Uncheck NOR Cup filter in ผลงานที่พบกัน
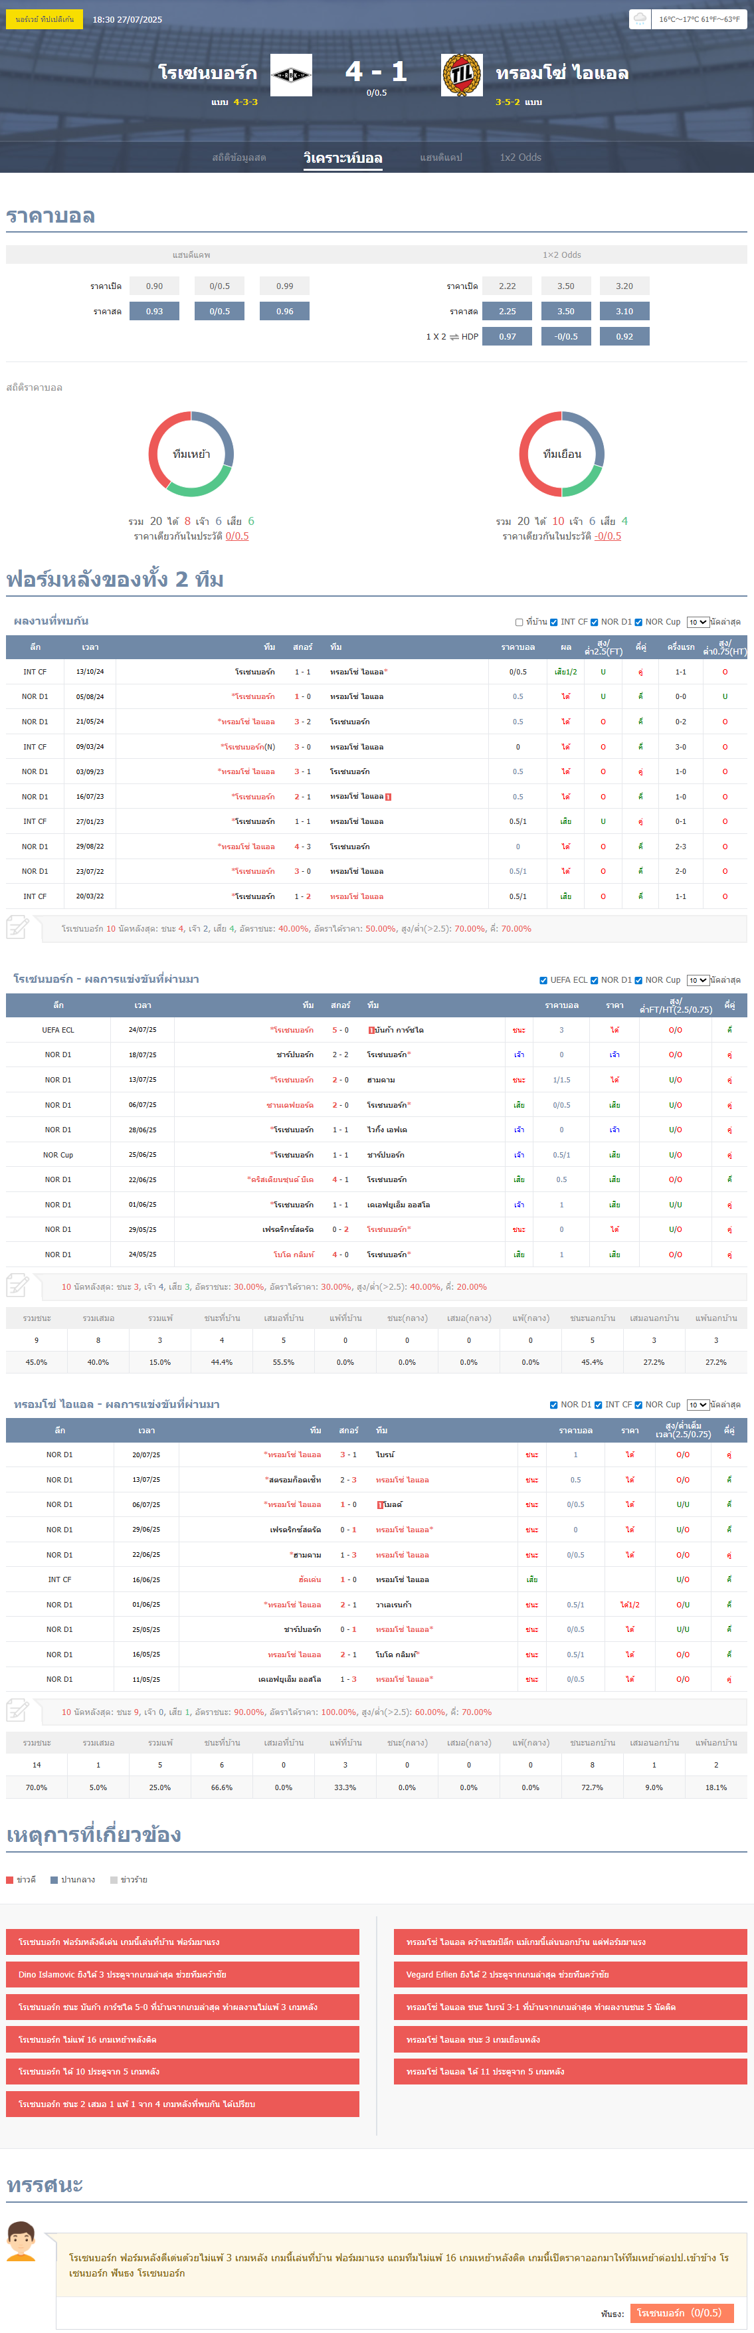The height and width of the screenshot is (2333, 754). [638, 622]
